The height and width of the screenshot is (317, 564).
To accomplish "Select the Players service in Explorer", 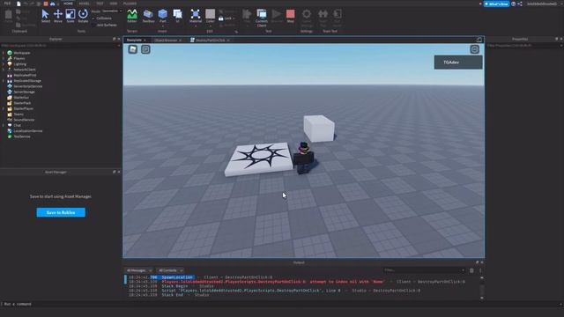I will [19, 58].
